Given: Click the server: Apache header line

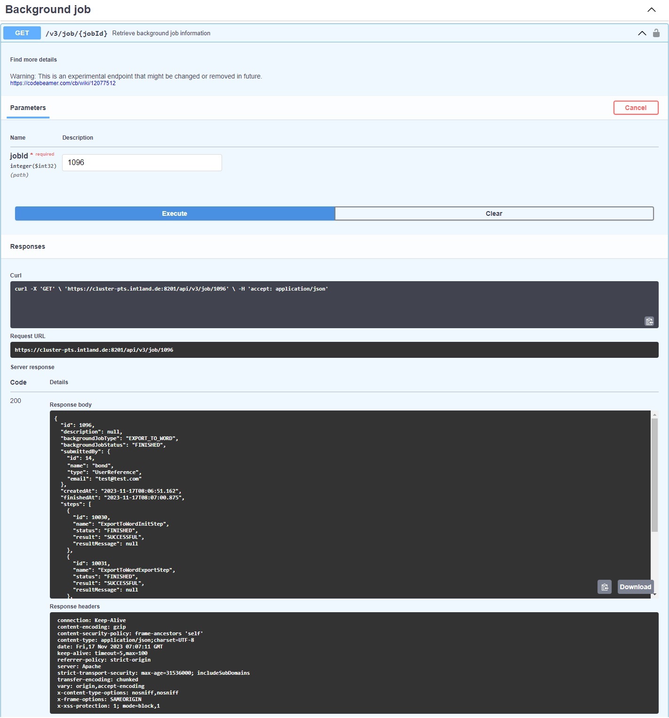Looking at the screenshot, I should pyautogui.click(x=79, y=666).
